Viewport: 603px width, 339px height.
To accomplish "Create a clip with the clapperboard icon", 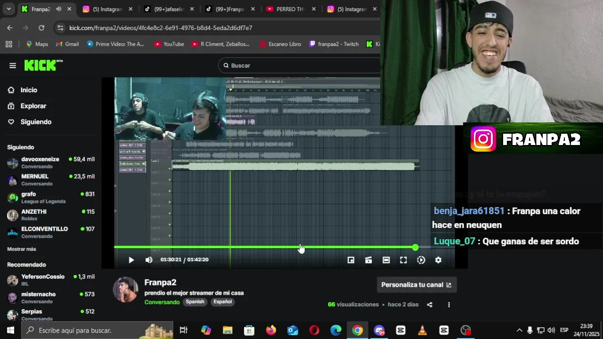I will click(368, 260).
